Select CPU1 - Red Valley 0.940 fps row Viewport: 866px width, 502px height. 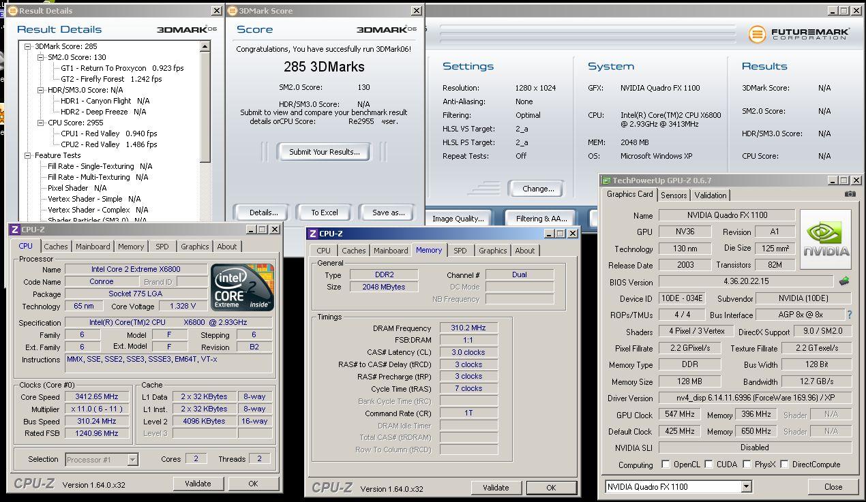109,134
